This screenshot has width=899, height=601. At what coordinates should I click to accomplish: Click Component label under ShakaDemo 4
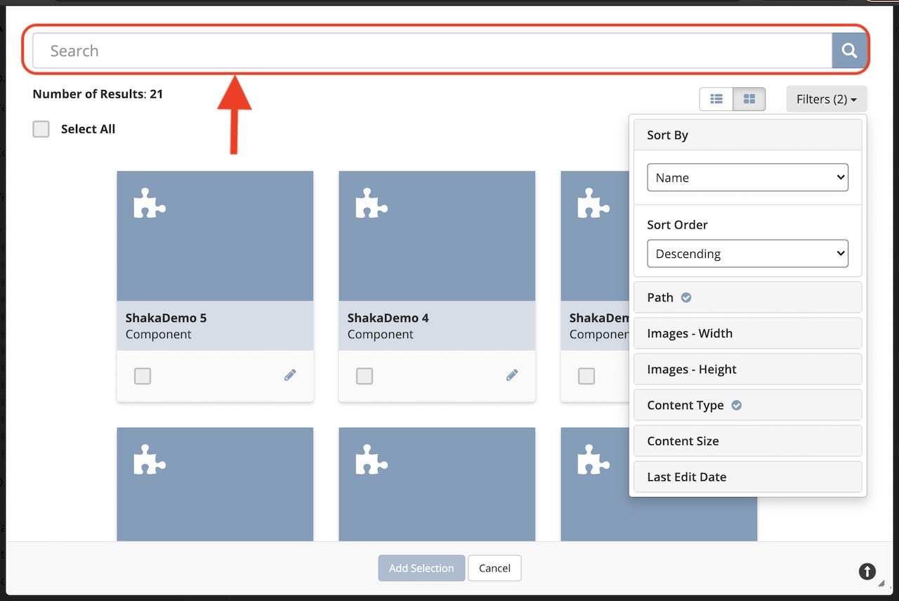point(380,335)
